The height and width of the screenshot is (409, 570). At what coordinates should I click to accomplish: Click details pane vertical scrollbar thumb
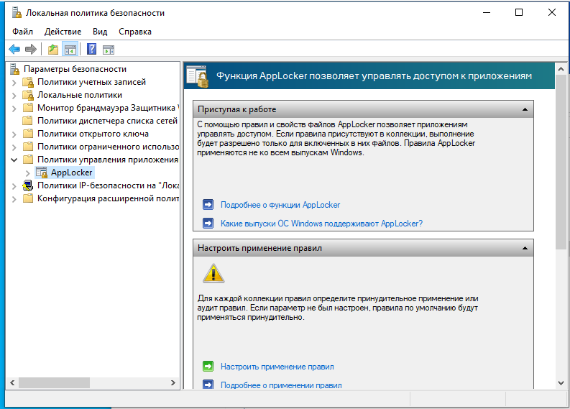coord(561,162)
